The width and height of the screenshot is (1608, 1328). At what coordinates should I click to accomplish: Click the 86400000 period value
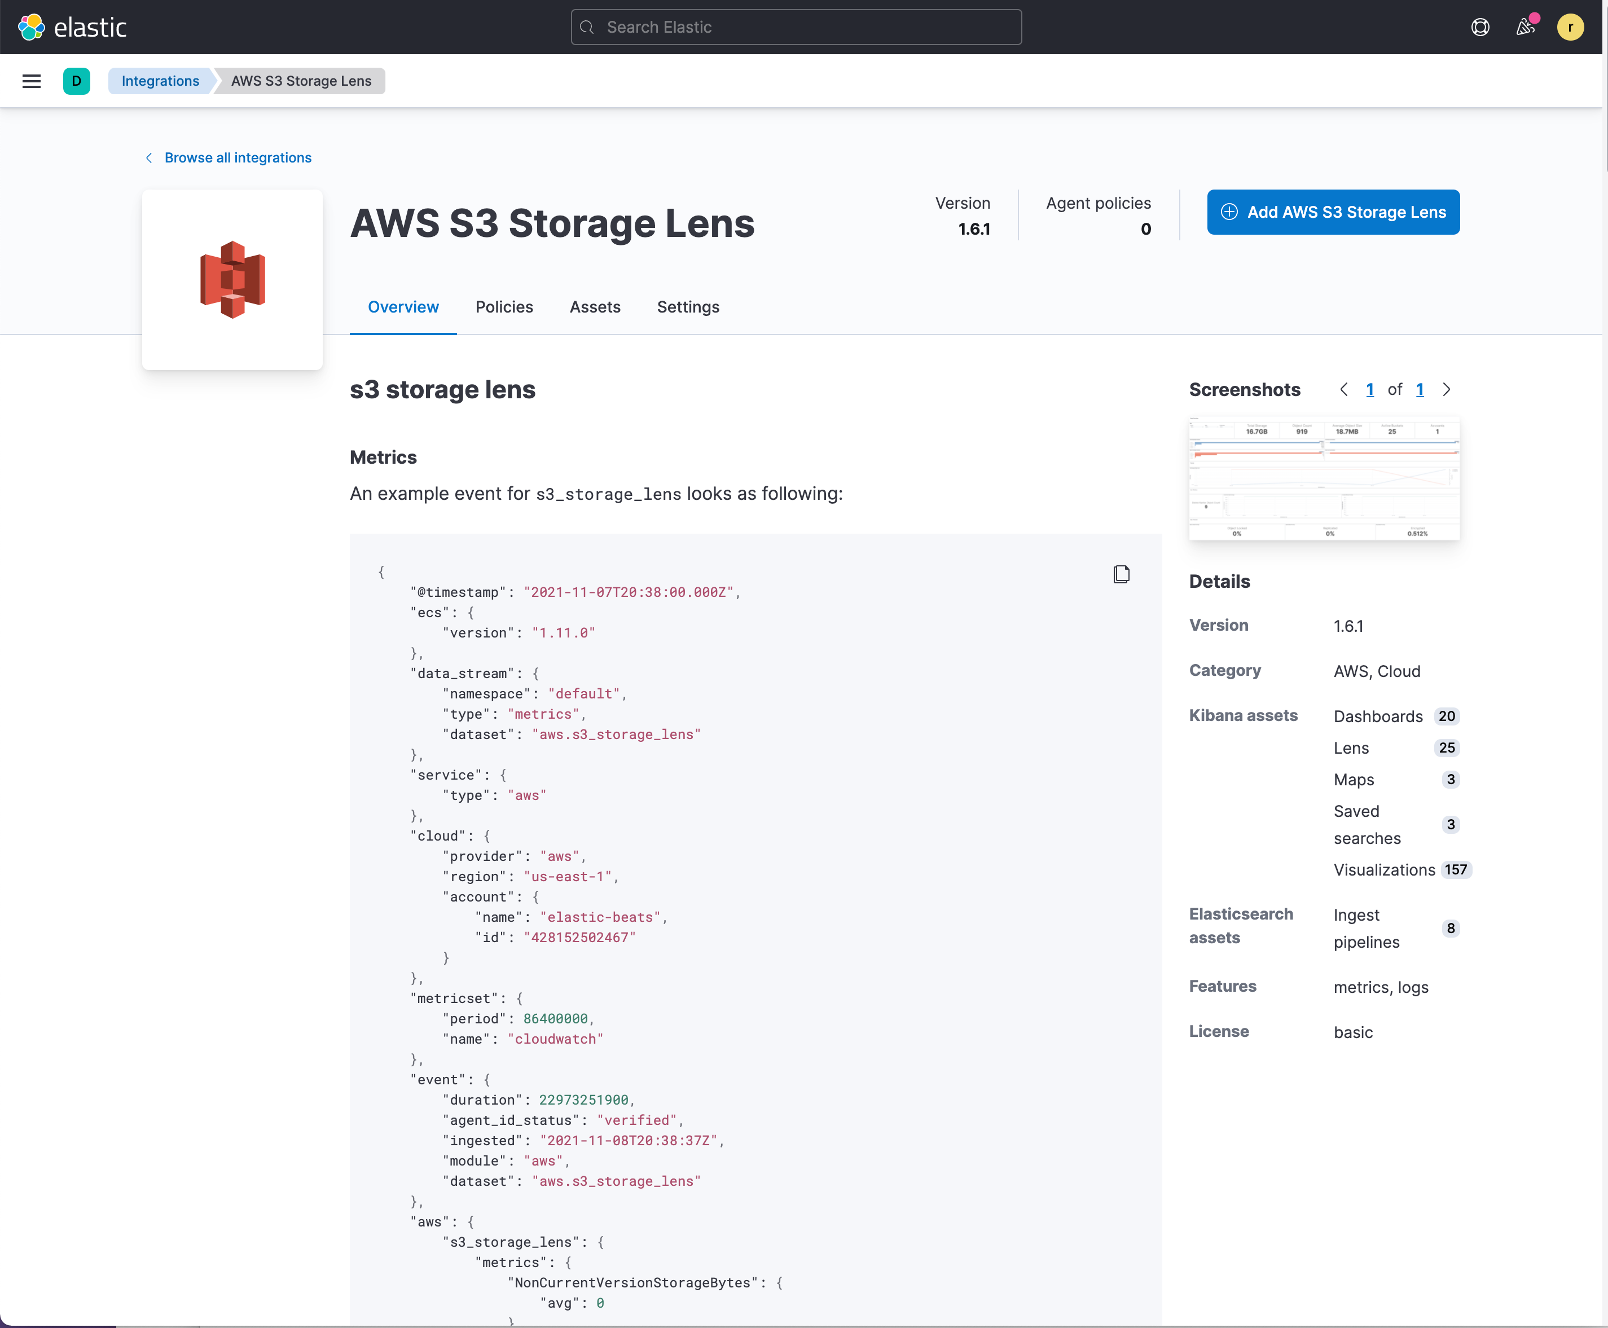(555, 1018)
